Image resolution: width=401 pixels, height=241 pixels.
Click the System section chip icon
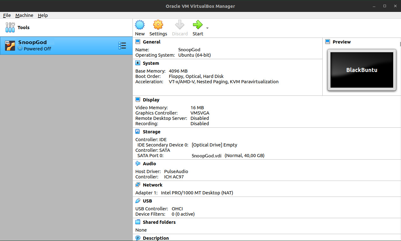pyautogui.click(x=138, y=63)
